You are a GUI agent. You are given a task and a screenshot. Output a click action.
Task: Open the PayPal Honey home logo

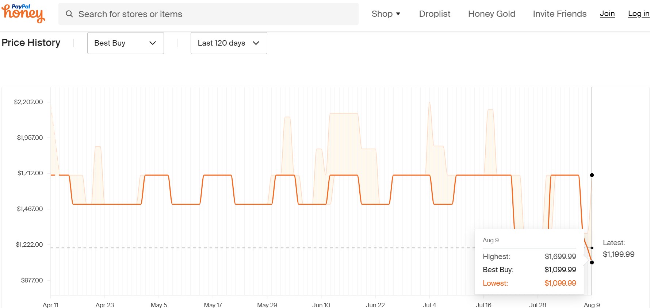click(x=23, y=14)
